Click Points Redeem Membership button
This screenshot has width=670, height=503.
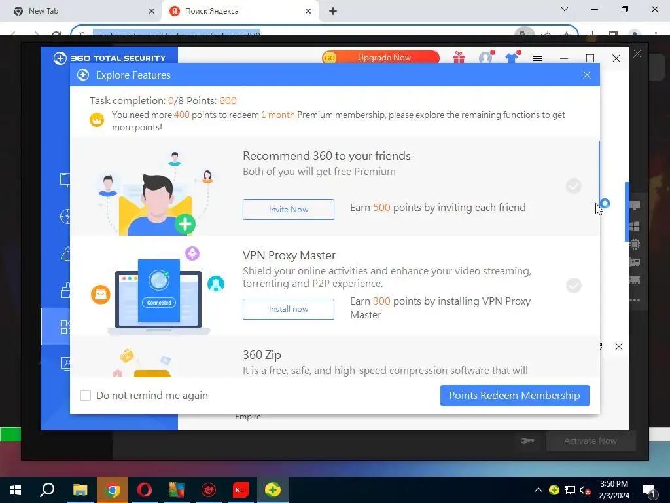click(x=514, y=395)
